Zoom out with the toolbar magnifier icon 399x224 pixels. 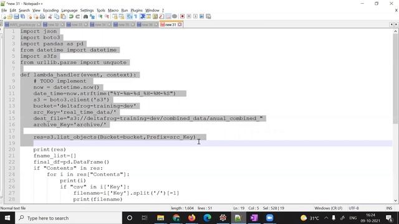(x=107, y=17)
